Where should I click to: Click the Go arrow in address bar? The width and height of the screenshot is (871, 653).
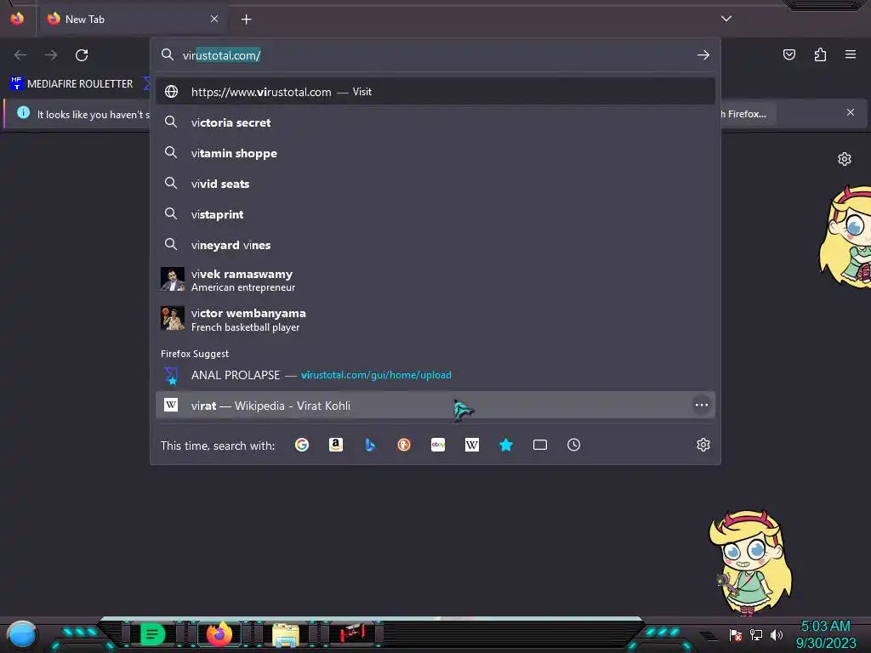pyautogui.click(x=703, y=55)
